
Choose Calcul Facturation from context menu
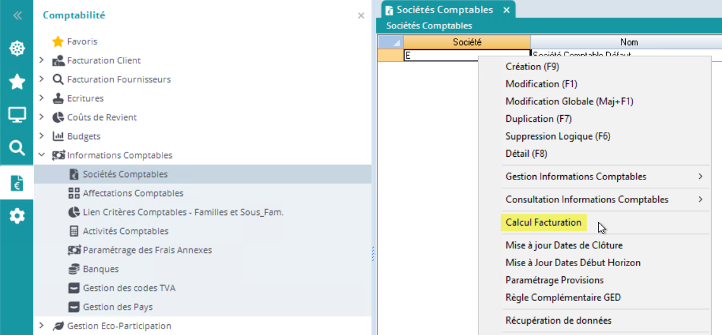click(543, 222)
